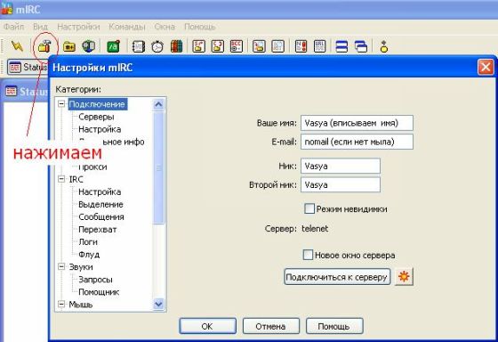The width and height of the screenshot is (498, 342).
Task: Enable the Режим невидимки checkbox
Action: [x=309, y=208]
